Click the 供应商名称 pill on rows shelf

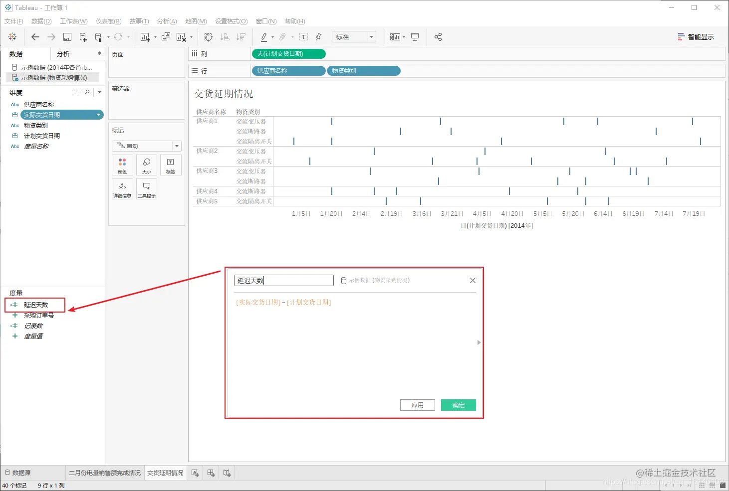[288, 71]
